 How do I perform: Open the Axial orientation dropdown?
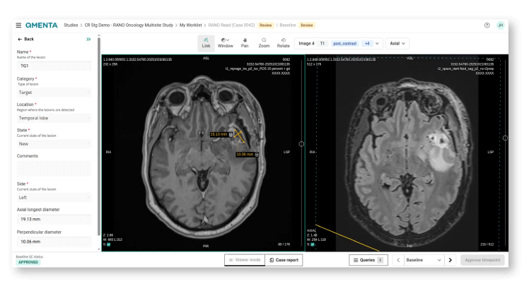click(397, 43)
